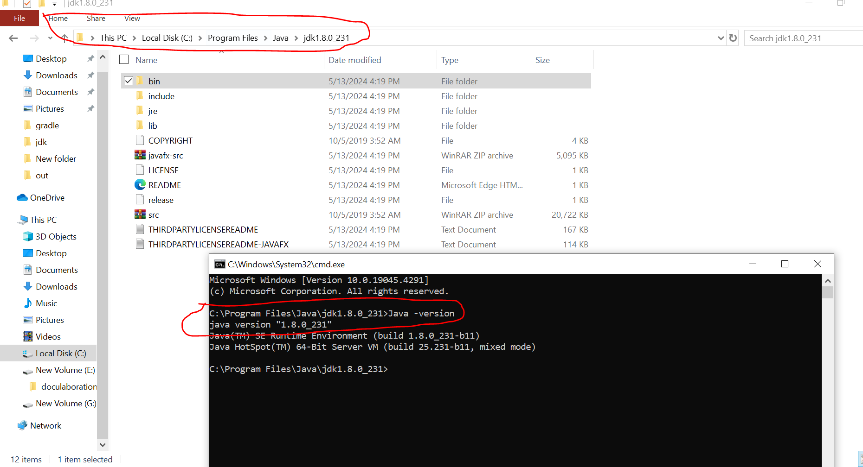The height and width of the screenshot is (467, 863).
Task: Open the jdk quick access folder
Action: (35, 142)
